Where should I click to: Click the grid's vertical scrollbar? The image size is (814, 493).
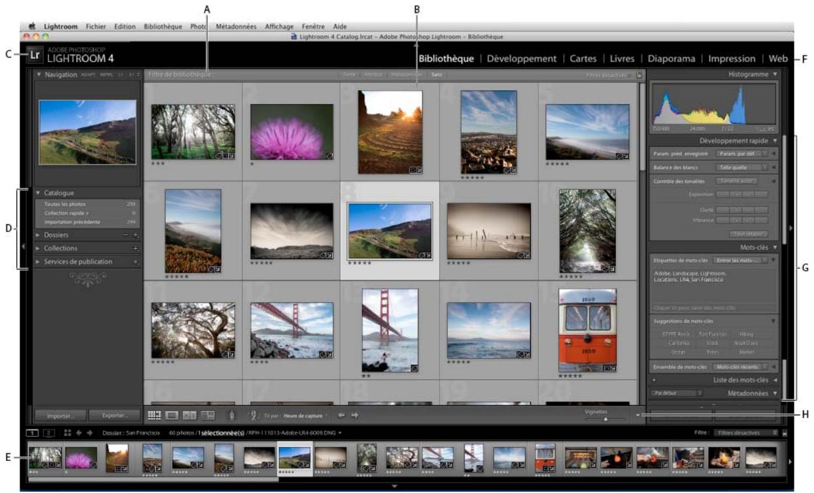641,126
